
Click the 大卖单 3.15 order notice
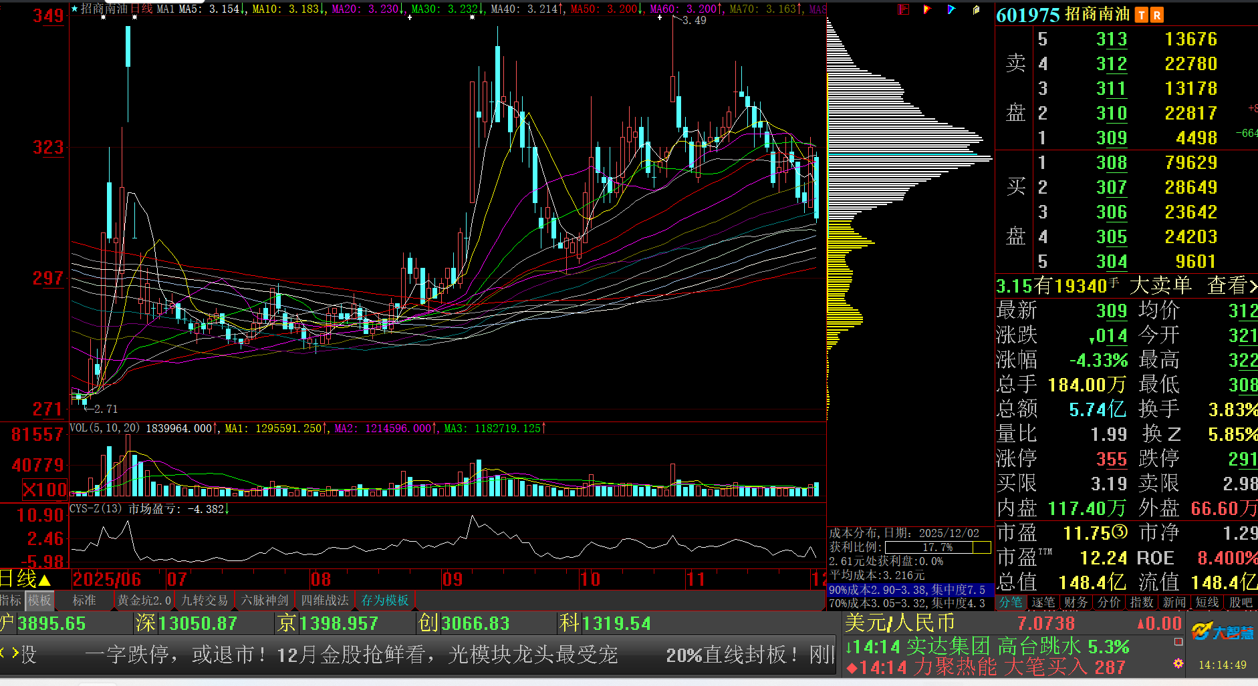coord(1094,286)
